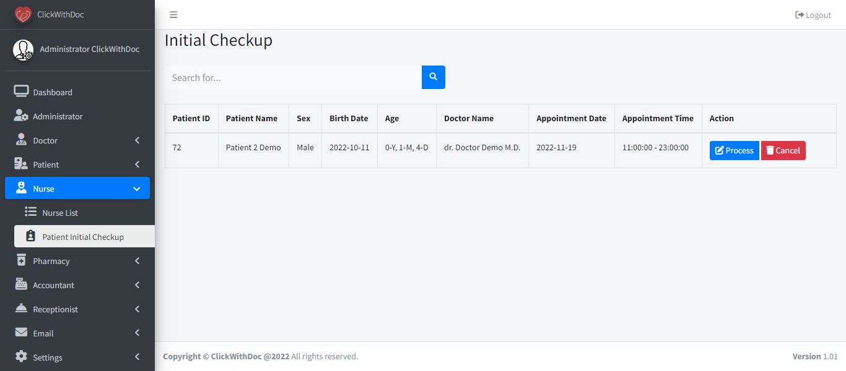Click the magnifier search button
Viewport: 846px width, 371px height.
point(434,77)
